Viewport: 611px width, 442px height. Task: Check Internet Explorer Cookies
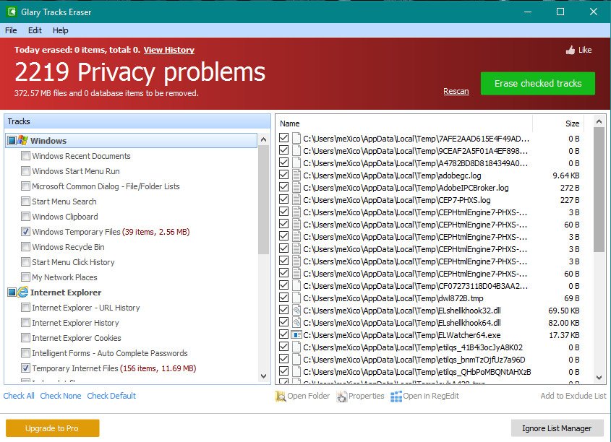tap(25, 338)
